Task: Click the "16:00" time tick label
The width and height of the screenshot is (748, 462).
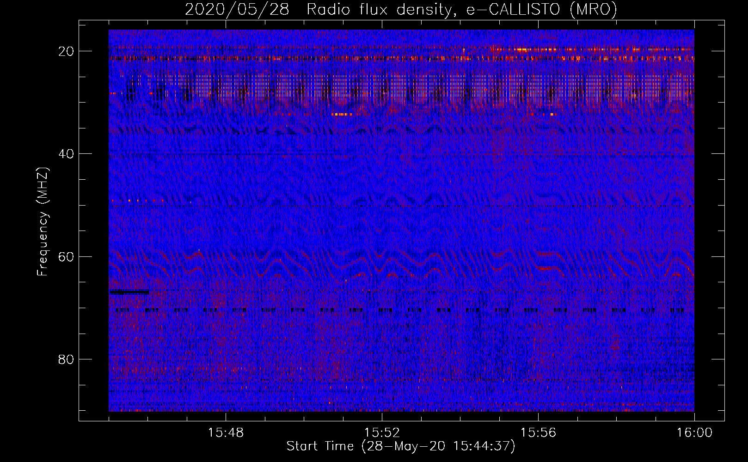Action: pos(694,433)
